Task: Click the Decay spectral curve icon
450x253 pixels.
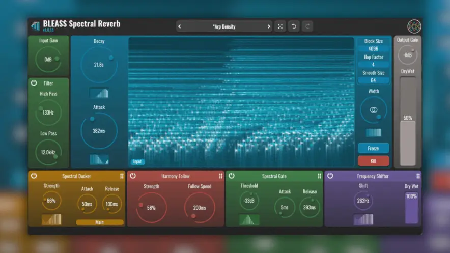Action: coord(99,93)
